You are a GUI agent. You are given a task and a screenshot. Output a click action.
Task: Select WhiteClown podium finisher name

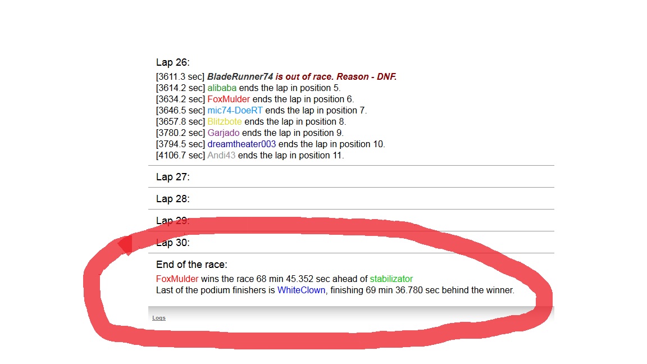301,290
